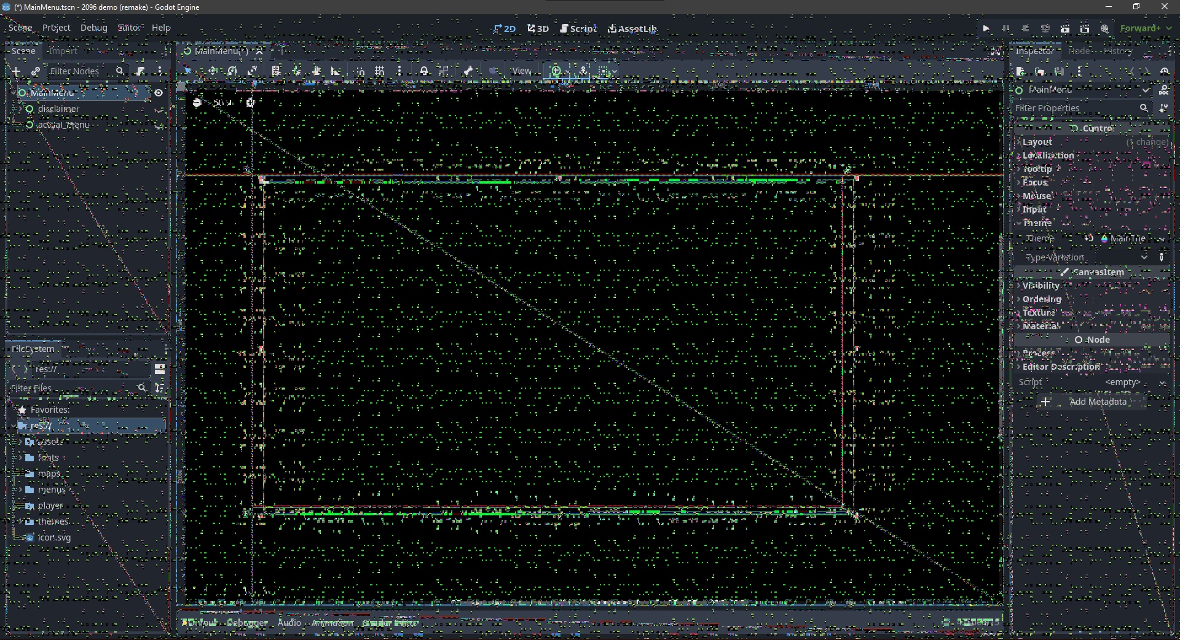Open the Project menu
This screenshot has width=1180, height=640.
(x=56, y=28)
